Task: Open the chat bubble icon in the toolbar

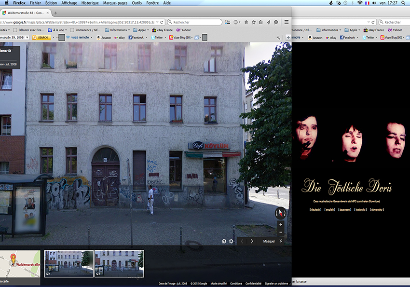Action: tap(276, 22)
